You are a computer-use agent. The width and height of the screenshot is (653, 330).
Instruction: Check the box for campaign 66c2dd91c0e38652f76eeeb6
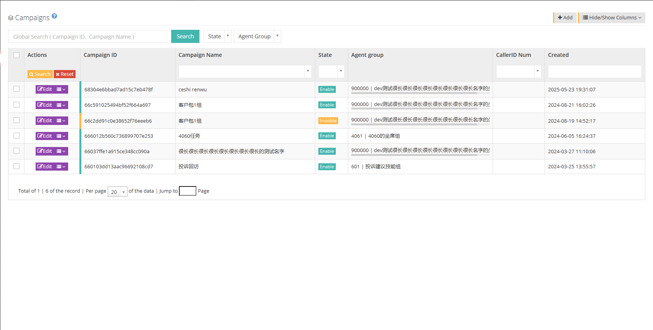[x=16, y=120]
